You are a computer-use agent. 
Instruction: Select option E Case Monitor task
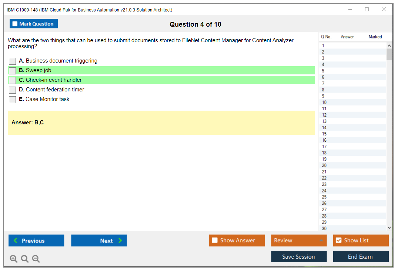pyautogui.click(x=13, y=100)
